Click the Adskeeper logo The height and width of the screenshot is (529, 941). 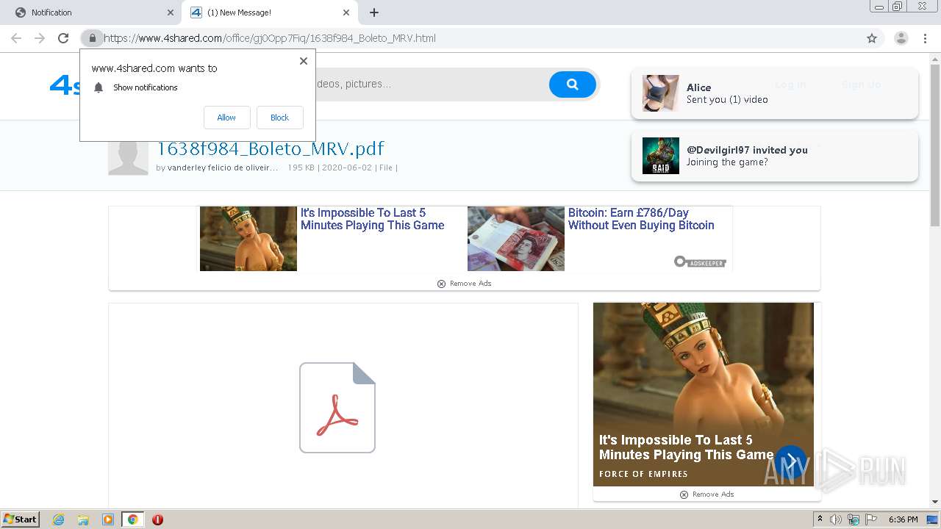700,262
